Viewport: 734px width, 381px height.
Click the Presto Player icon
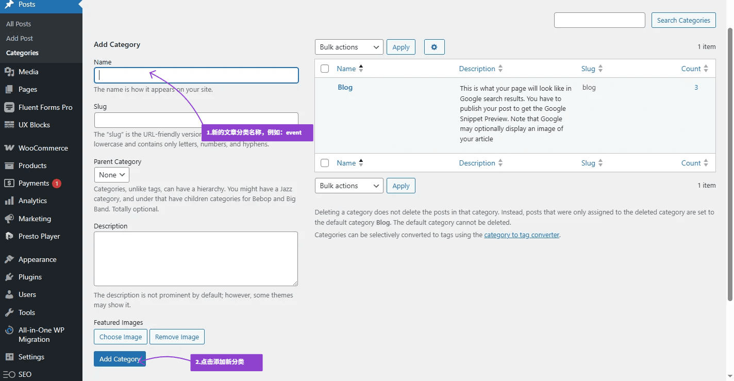point(9,237)
